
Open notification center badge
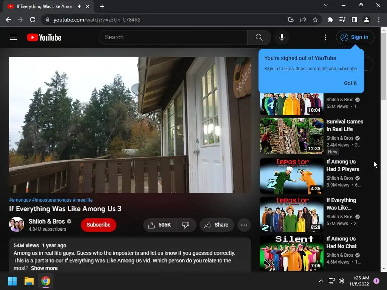(x=376, y=281)
